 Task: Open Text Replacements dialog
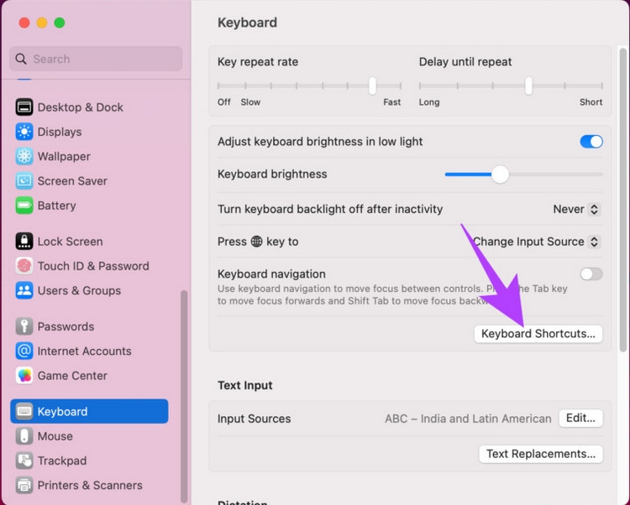click(x=540, y=454)
